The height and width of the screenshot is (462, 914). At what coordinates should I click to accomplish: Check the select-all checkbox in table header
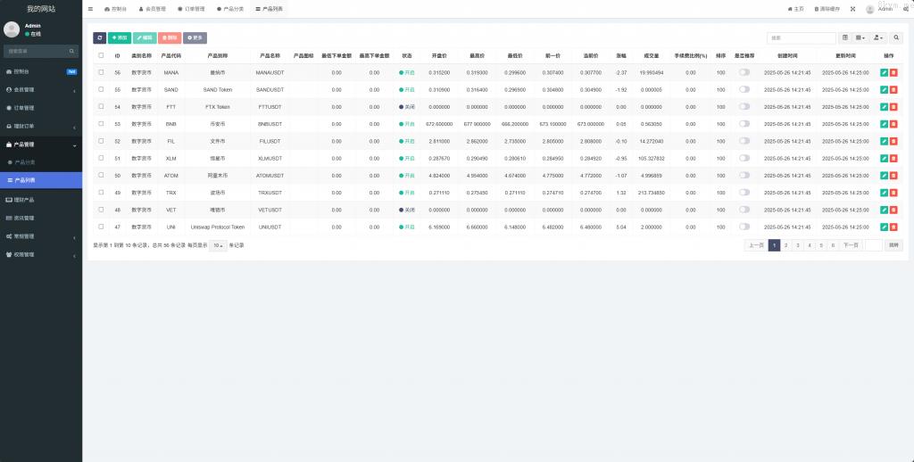pyautogui.click(x=101, y=55)
